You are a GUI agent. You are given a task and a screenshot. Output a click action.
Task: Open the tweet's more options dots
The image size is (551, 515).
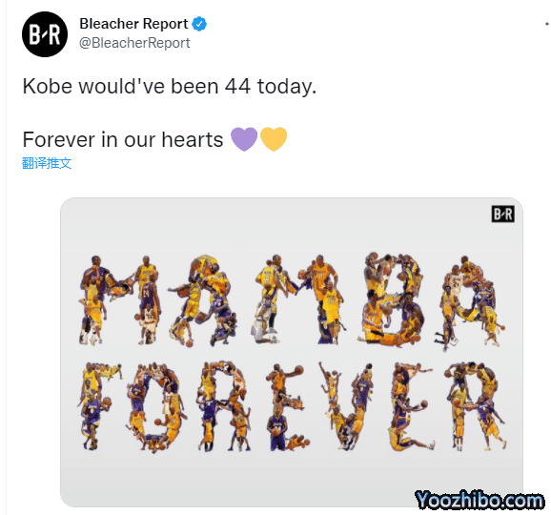(547, 24)
